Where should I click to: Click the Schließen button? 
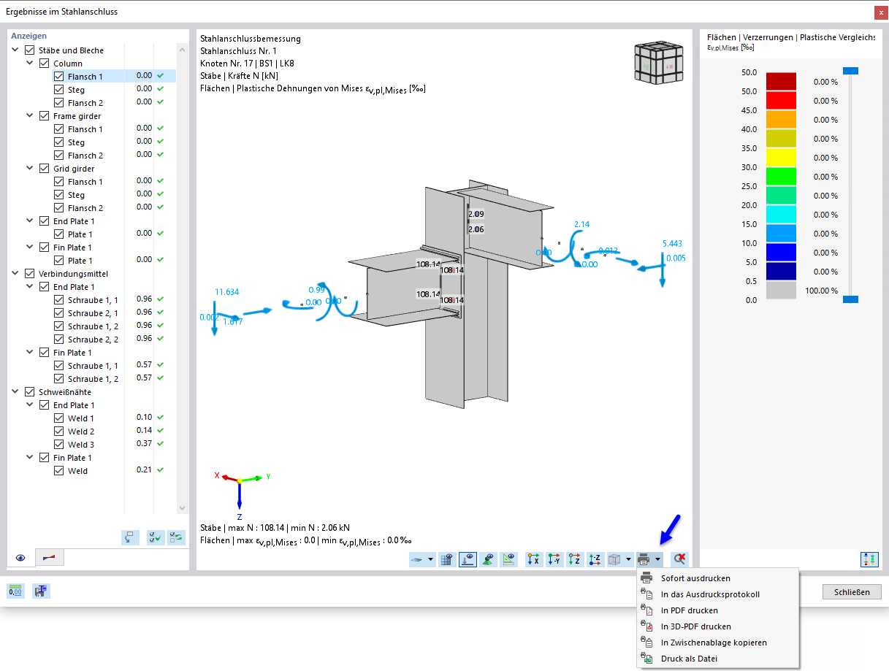(x=852, y=591)
